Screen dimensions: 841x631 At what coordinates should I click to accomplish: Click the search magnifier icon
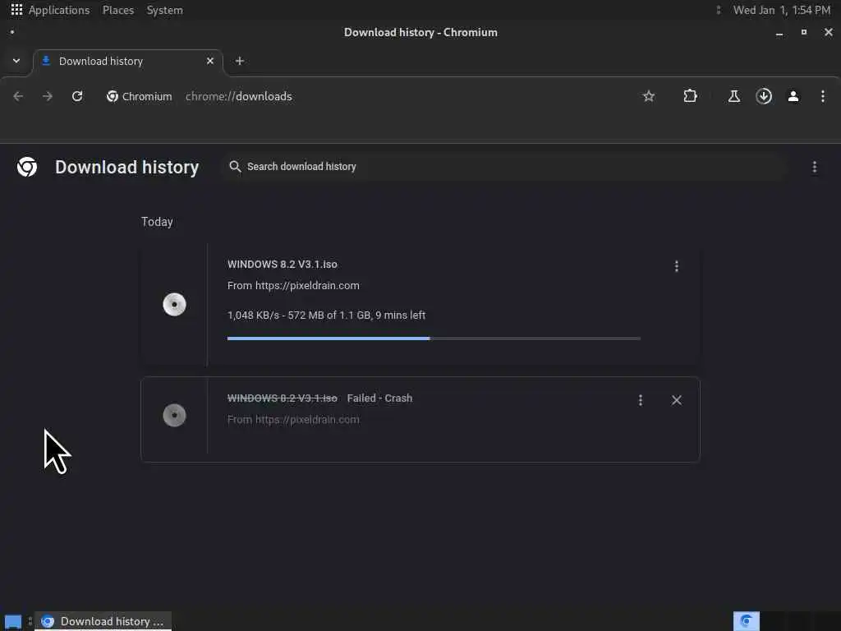tap(235, 166)
